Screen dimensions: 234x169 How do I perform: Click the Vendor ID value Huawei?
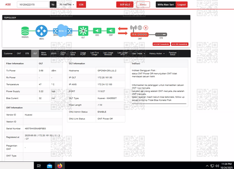tap(29, 115)
